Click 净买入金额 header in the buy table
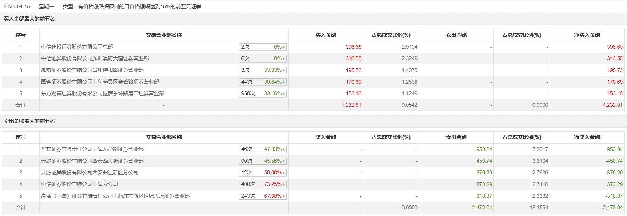Screen dimensions: 627x216 587,35
